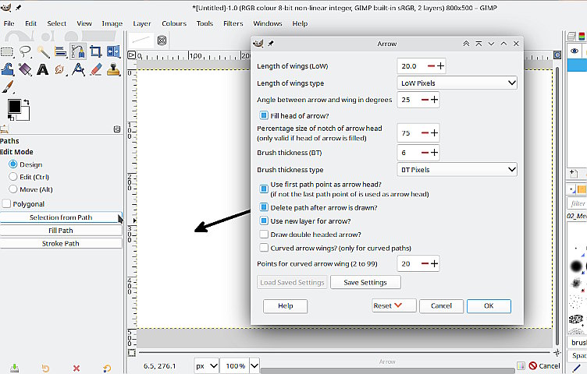Select the Paths tool in toolbox
This screenshot has height=374, width=587.
pos(78,51)
